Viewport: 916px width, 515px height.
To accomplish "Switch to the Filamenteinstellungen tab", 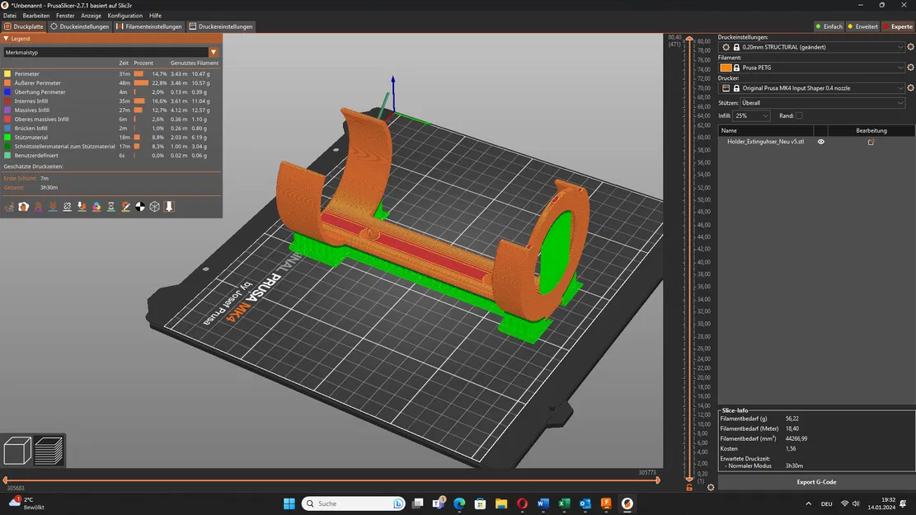I will pyautogui.click(x=149, y=26).
